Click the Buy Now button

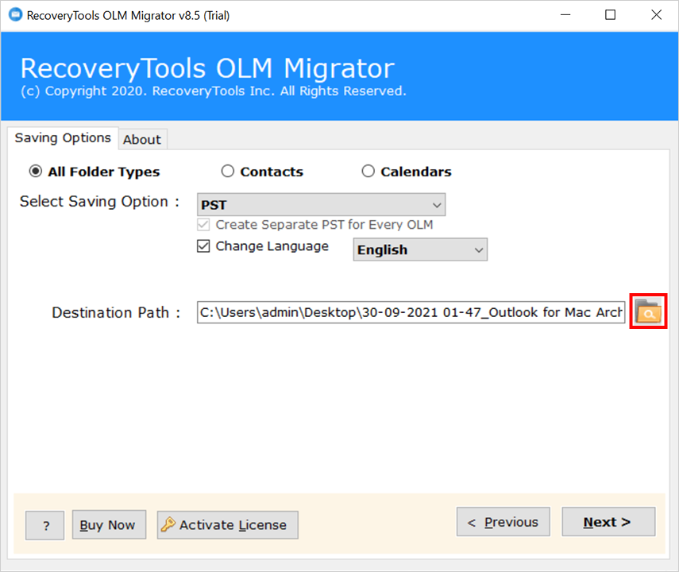[x=109, y=525]
